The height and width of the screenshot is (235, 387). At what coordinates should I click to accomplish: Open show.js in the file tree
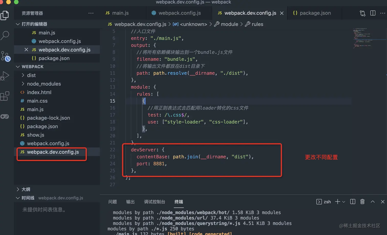click(57, 135)
